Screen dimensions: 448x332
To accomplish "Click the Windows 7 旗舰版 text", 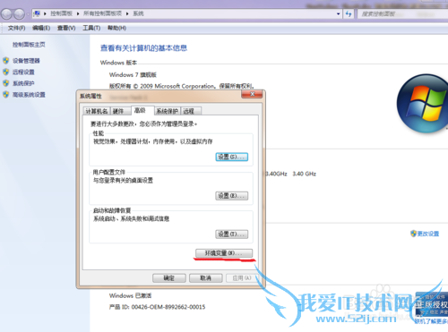I will 133,74.
